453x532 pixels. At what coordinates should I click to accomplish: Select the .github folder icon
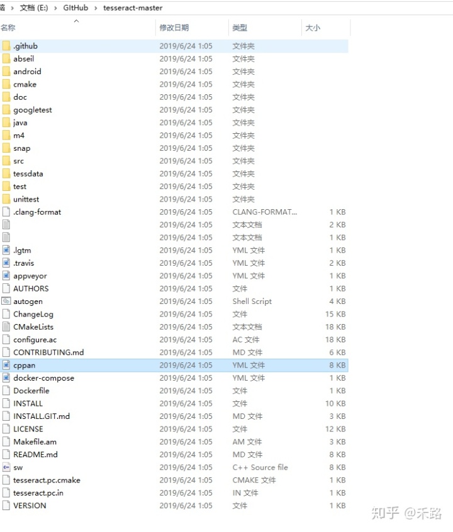click(x=6, y=46)
